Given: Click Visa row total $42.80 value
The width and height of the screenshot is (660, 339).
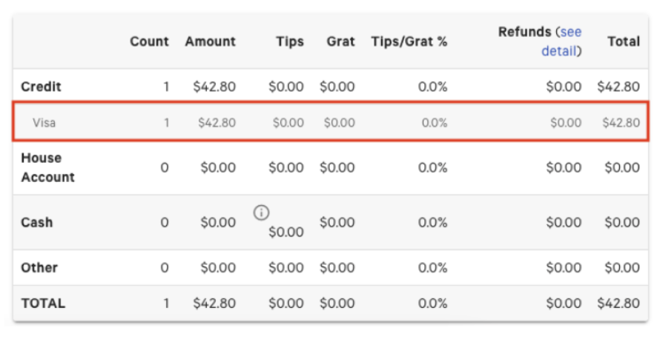Looking at the screenshot, I should click(x=621, y=123).
